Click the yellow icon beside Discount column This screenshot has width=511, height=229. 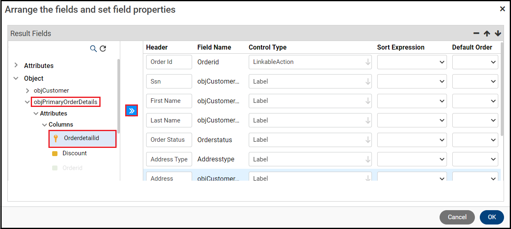55,154
